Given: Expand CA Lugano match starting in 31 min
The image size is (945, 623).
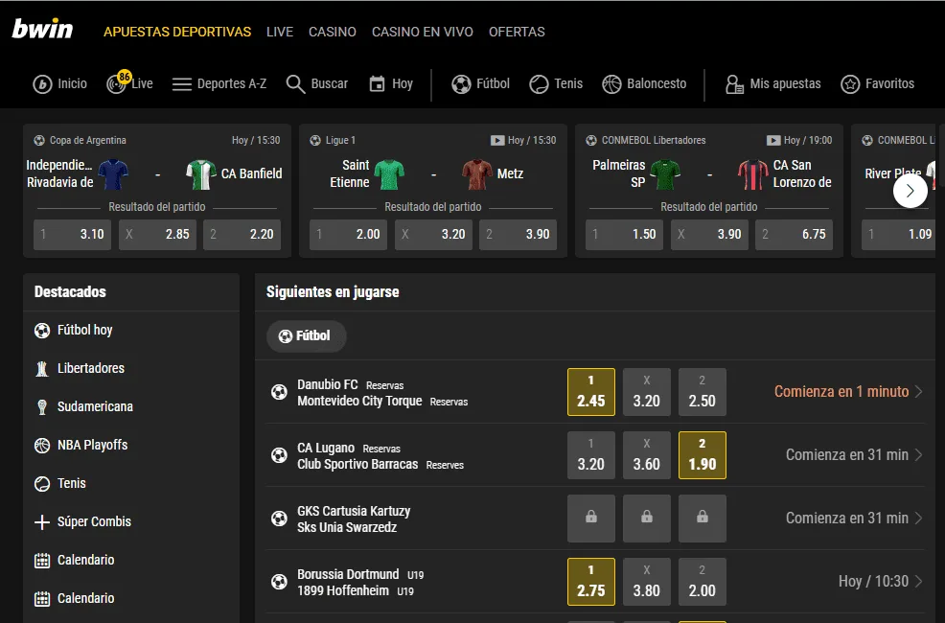Looking at the screenshot, I should point(855,455).
